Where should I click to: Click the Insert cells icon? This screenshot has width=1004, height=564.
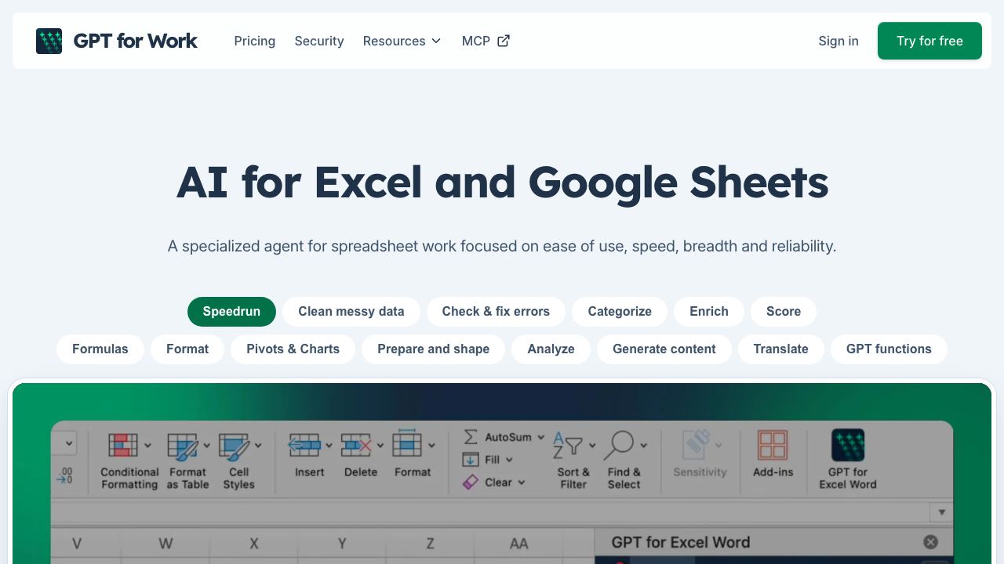(304, 445)
